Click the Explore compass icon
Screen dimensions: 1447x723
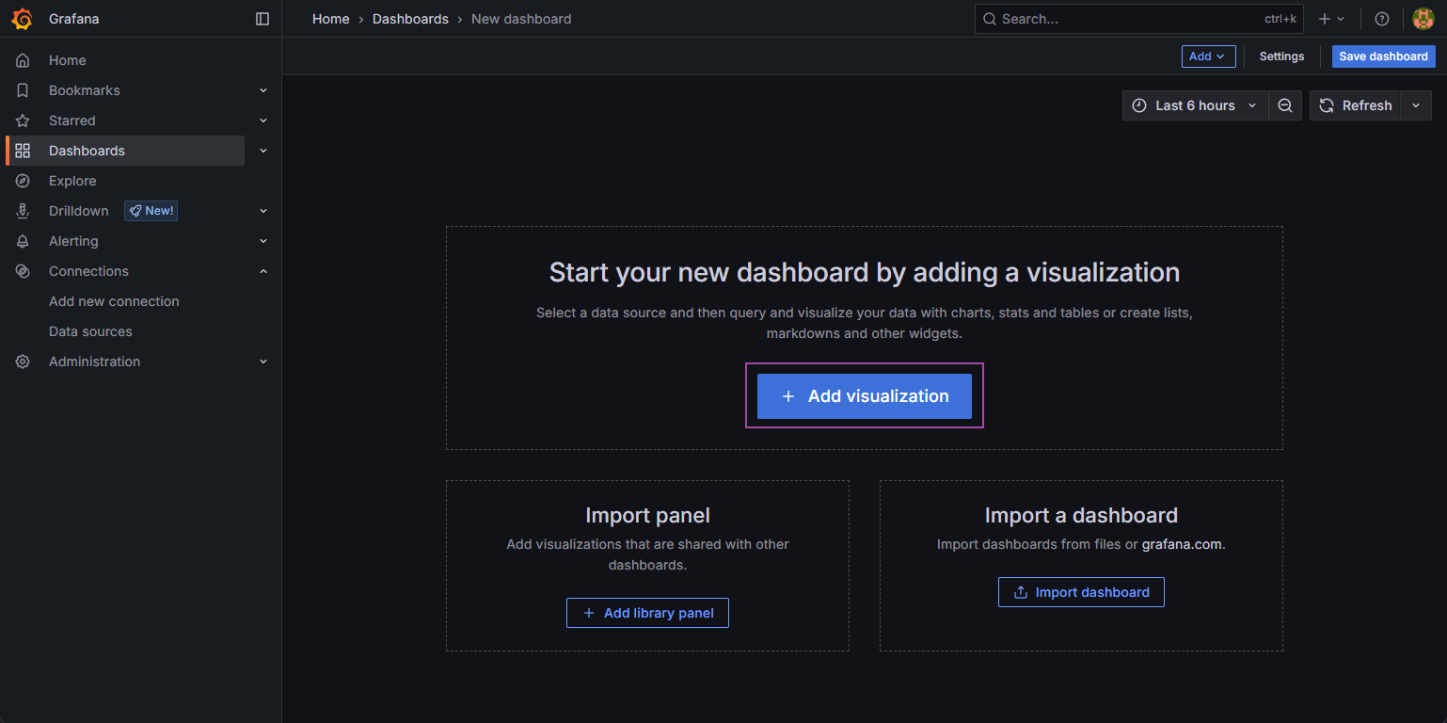click(x=23, y=181)
